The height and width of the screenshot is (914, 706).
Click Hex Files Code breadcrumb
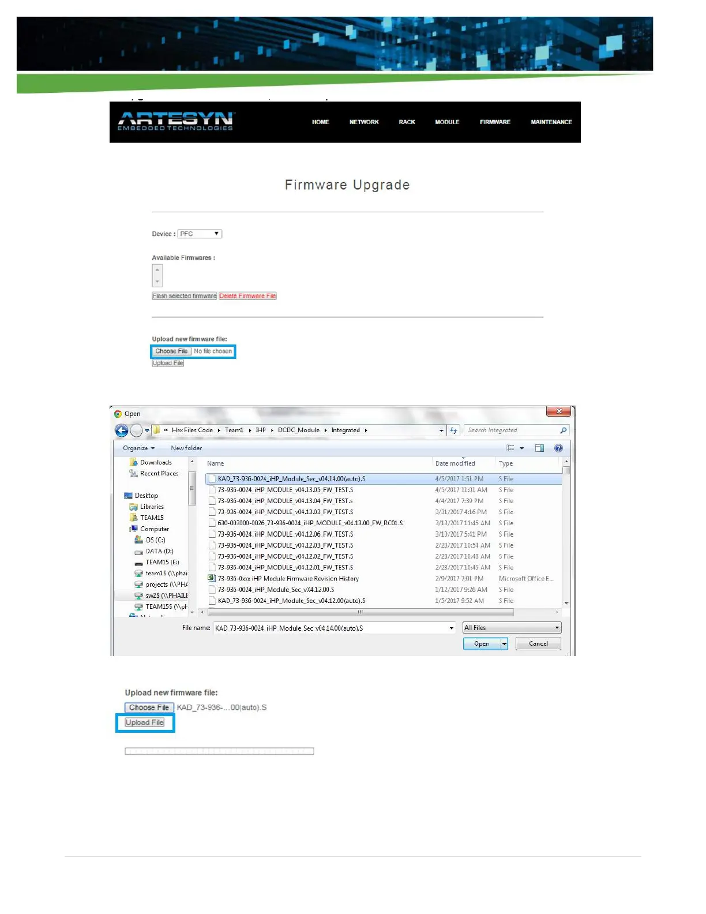click(x=192, y=430)
